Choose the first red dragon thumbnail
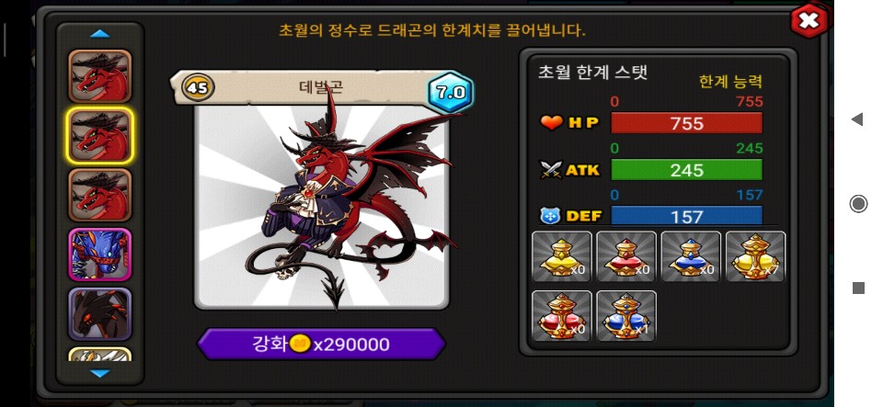 100,76
